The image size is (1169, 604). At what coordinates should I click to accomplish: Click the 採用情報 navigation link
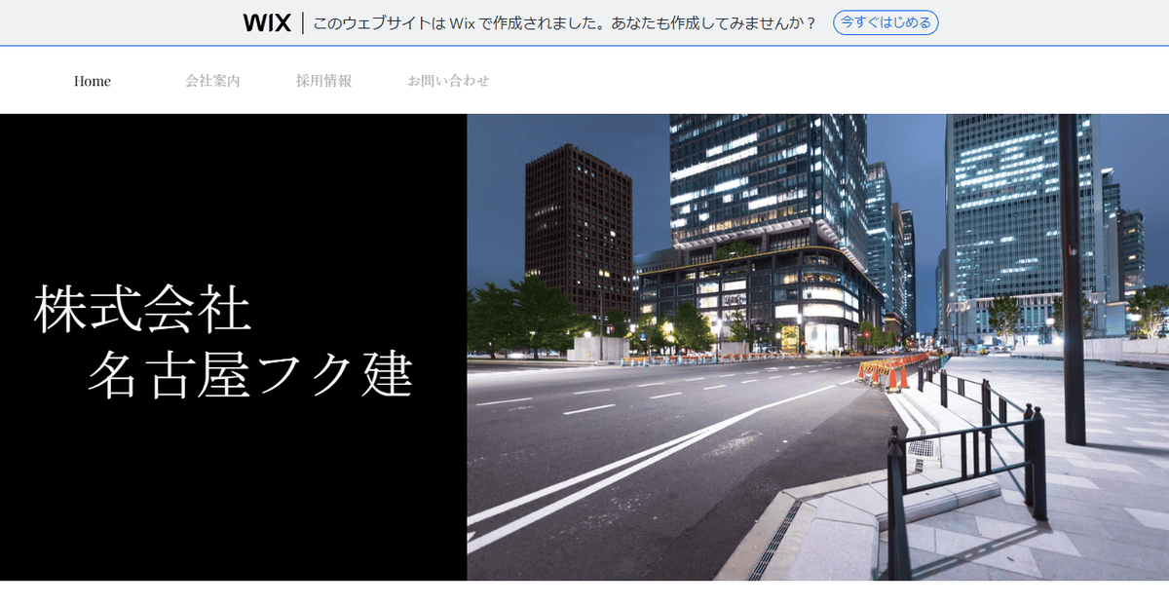point(322,81)
